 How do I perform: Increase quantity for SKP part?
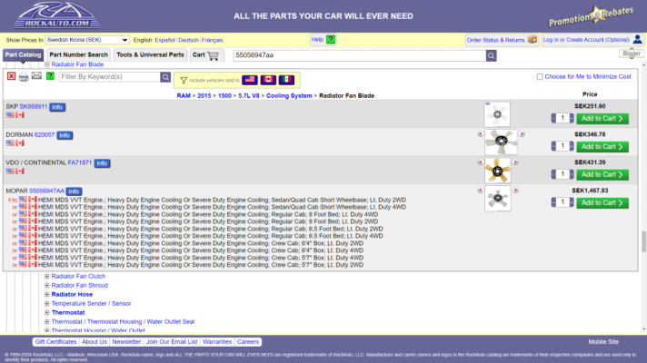coord(572,118)
